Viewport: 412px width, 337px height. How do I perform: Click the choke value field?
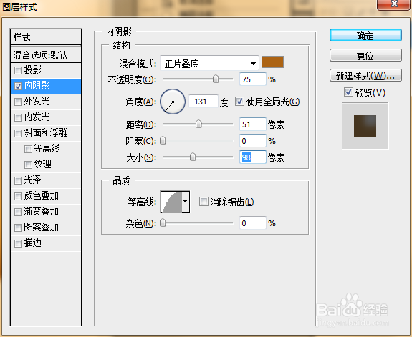click(x=253, y=141)
